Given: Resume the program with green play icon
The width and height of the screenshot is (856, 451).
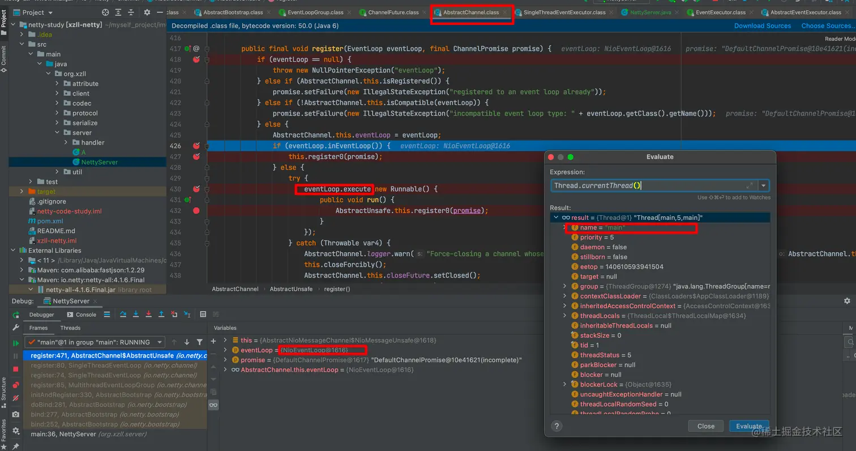Looking at the screenshot, I should tap(16, 343).
